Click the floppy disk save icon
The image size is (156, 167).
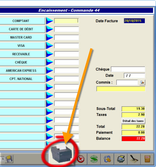9,159
